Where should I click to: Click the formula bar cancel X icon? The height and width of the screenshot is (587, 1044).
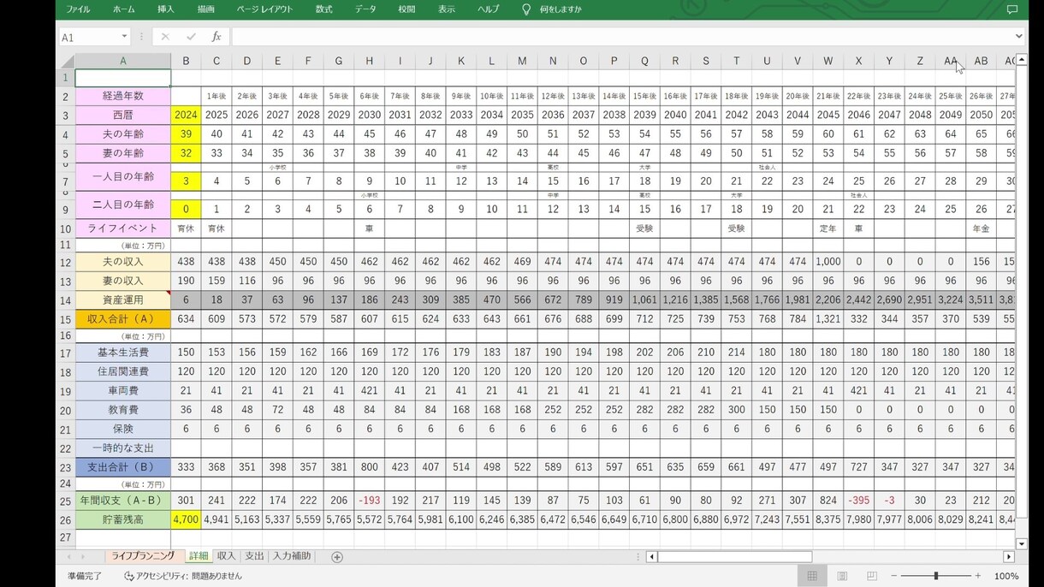click(x=165, y=37)
